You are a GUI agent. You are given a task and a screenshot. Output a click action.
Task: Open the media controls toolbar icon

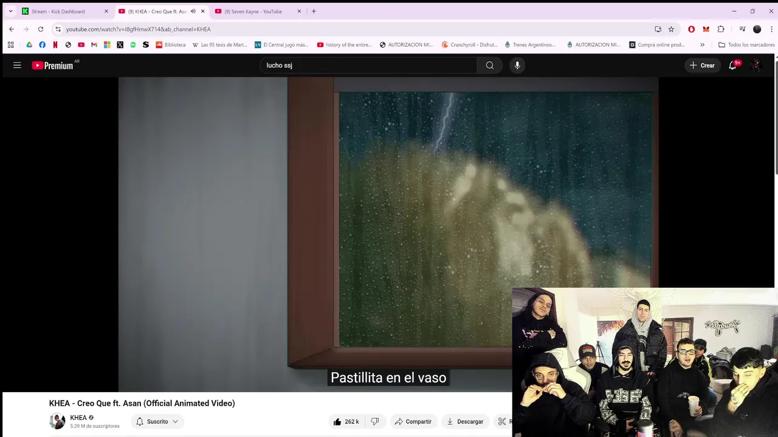pos(742,29)
